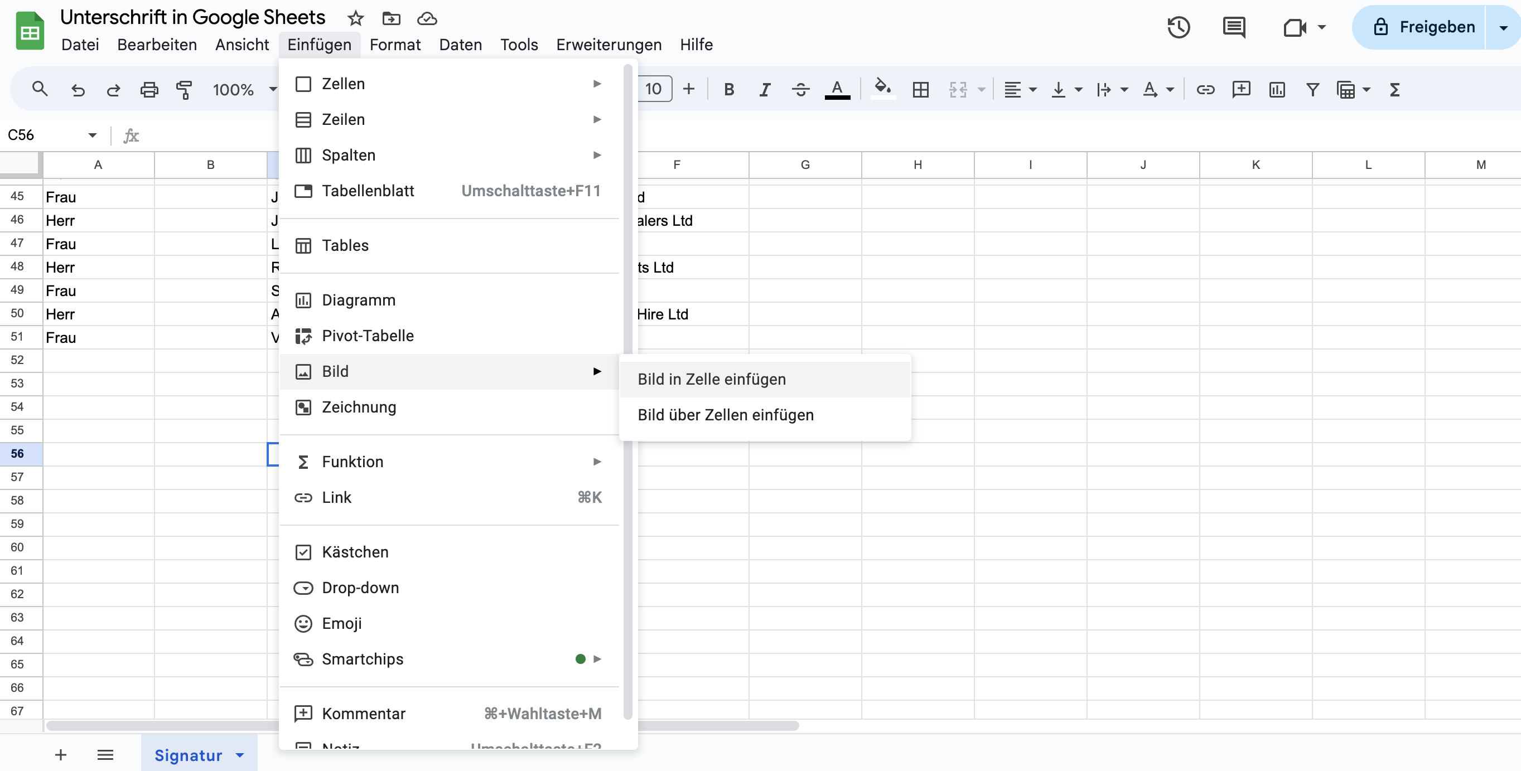This screenshot has width=1521, height=771.
Task: Select column H header
Action: tap(918, 164)
